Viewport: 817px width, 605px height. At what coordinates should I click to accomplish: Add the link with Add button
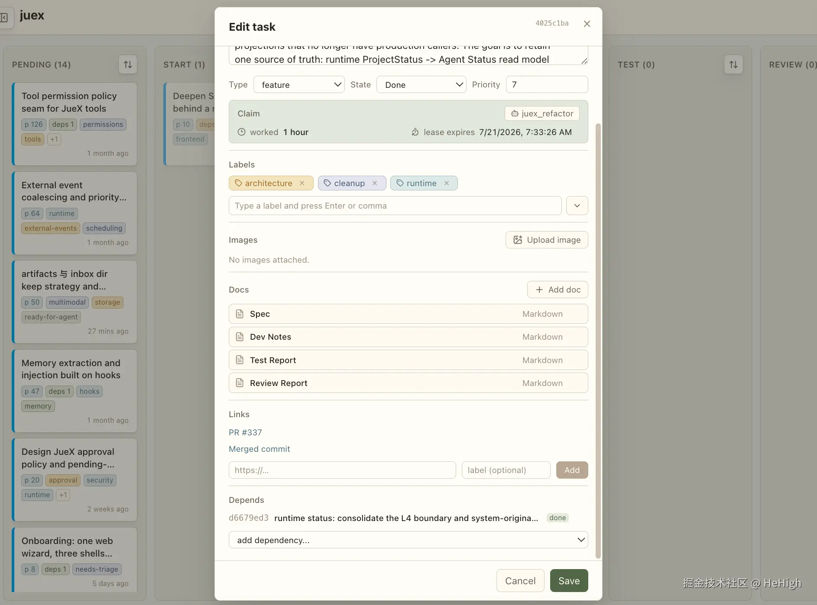tap(572, 470)
